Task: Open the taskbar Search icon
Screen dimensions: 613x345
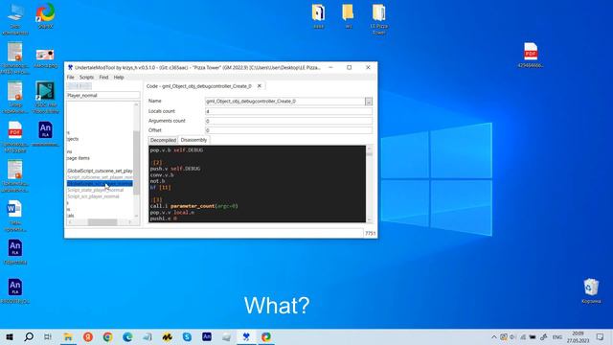Action: point(29,336)
